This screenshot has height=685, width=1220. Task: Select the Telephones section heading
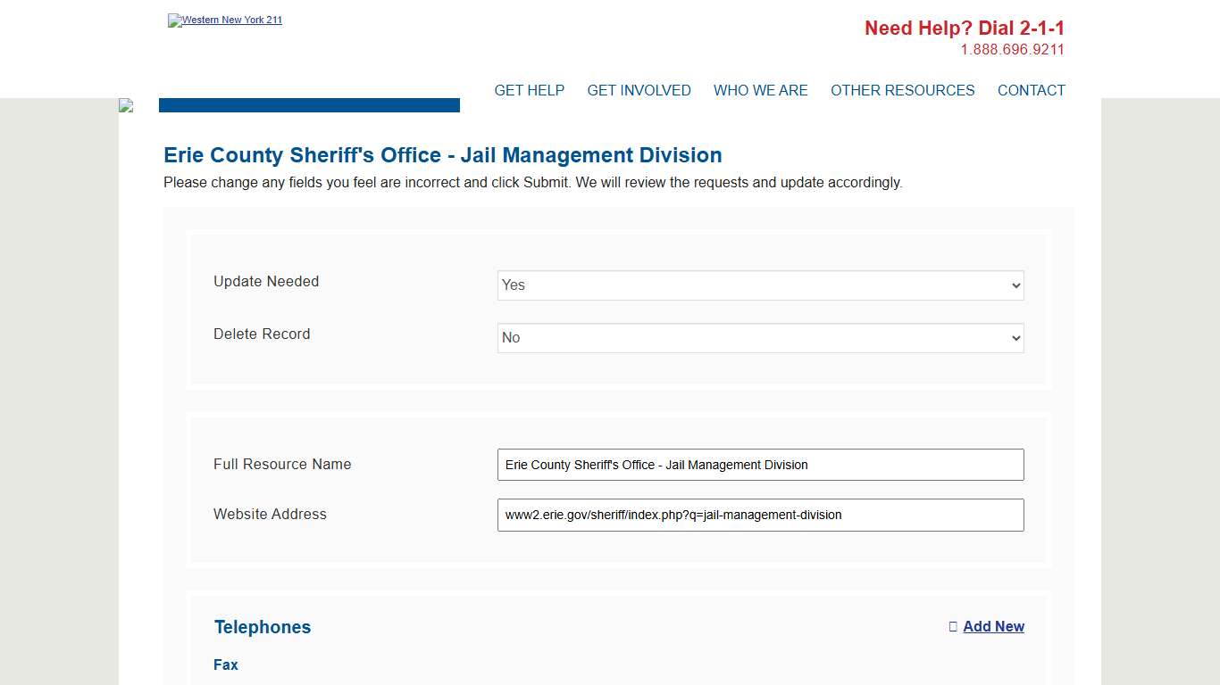(x=263, y=627)
